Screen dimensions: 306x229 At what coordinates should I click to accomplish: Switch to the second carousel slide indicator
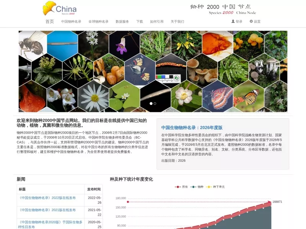[155, 103]
